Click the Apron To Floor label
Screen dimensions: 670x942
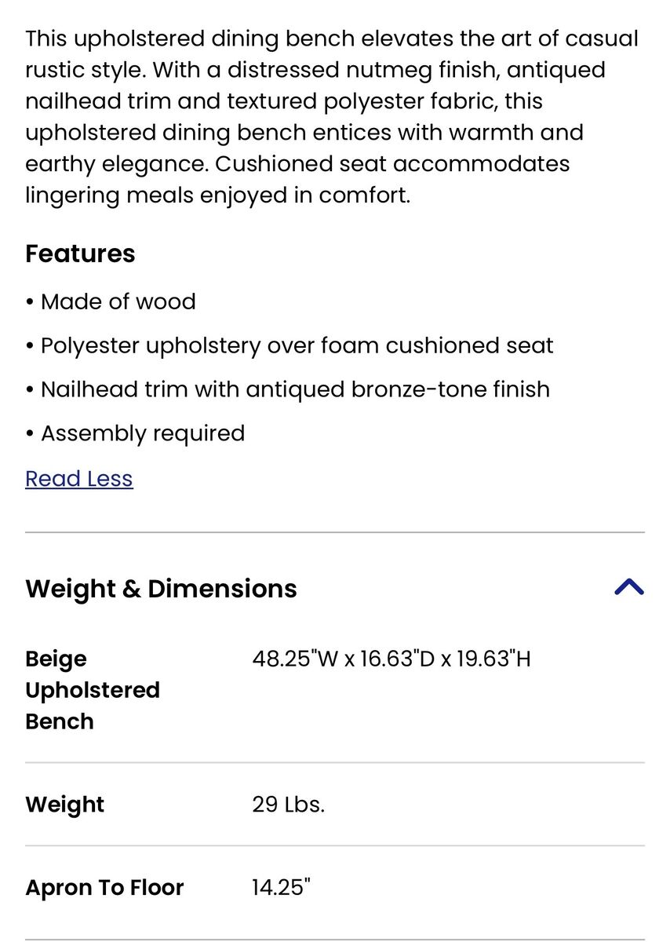[104, 888]
